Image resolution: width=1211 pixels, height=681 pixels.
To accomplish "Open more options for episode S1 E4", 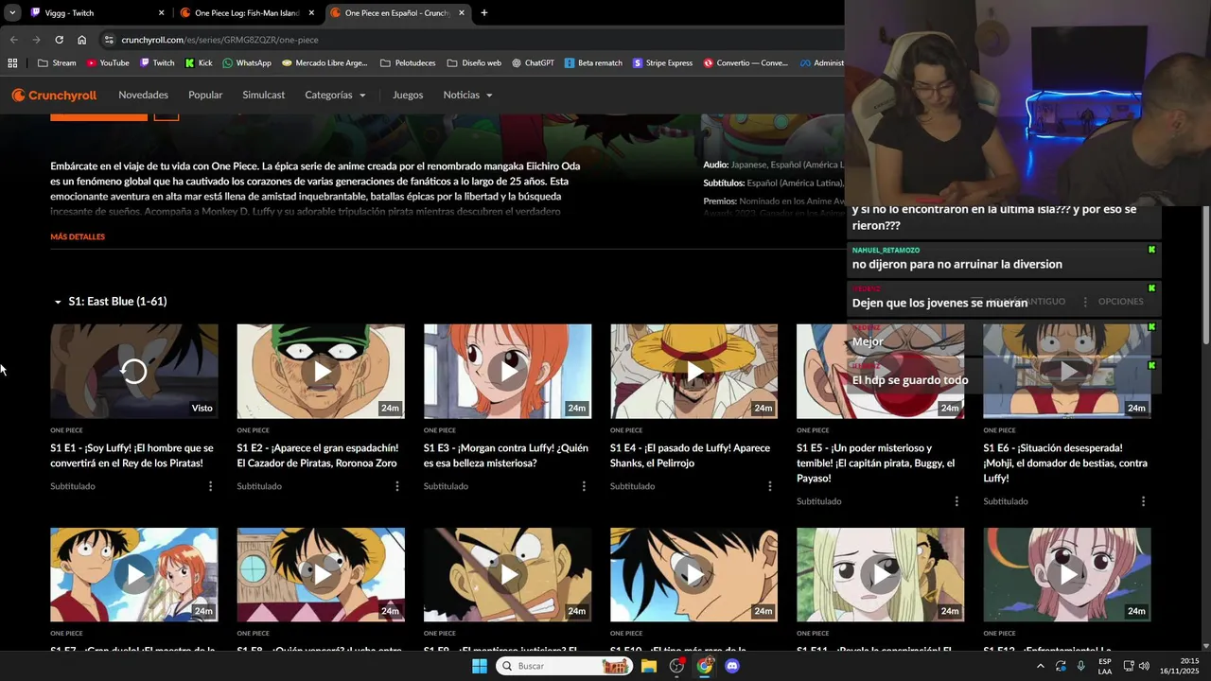I will (x=769, y=486).
